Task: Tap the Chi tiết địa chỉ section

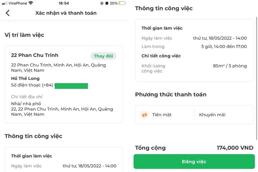Action: click(x=27, y=97)
